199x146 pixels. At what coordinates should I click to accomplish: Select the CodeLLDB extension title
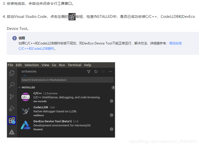click(x=41, y=107)
